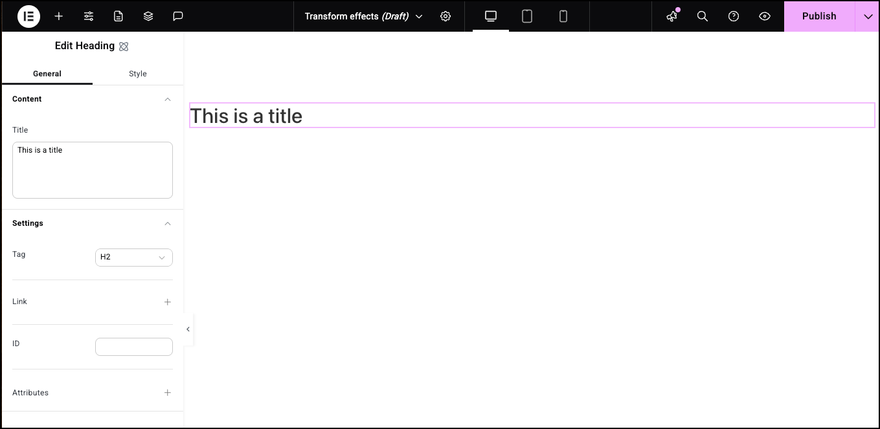This screenshot has width=880, height=429.
Task: Open What's New megaphone icon
Action: click(x=672, y=16)
